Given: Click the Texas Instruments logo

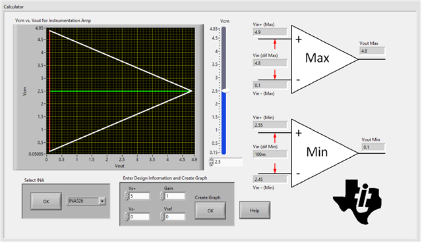Looking at the screenshot, I should tap(357, 203).
